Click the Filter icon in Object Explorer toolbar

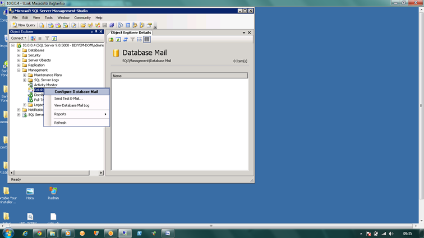click(47, 39)
